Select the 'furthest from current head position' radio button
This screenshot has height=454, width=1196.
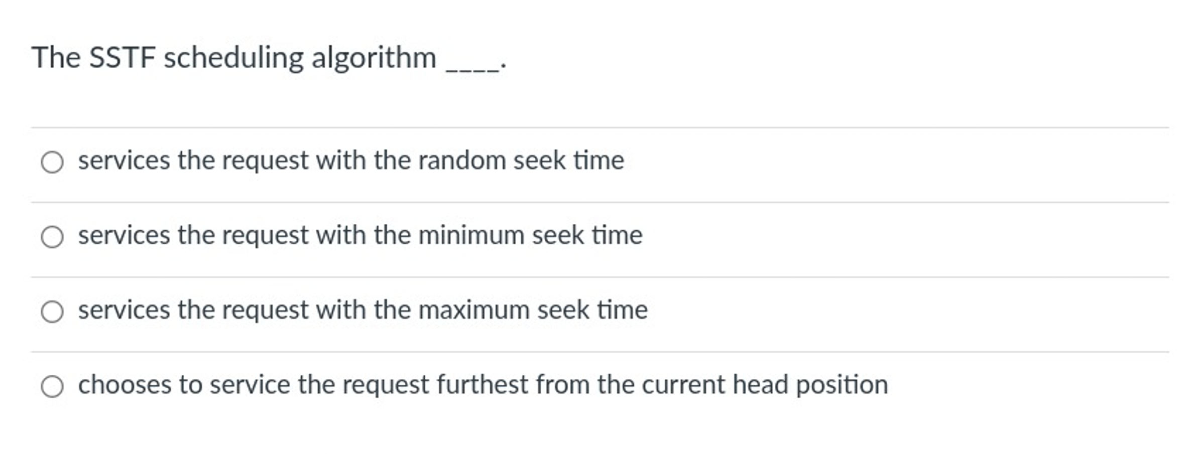point(53,385)
